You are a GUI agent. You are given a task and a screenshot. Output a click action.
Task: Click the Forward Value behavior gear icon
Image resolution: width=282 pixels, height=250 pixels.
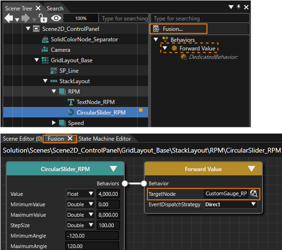click(x=174, y=48)
